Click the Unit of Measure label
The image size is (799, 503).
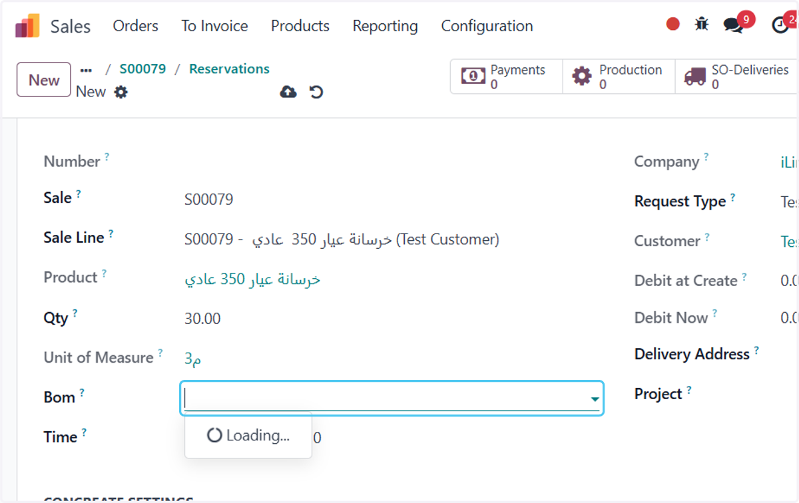(99, 357)
